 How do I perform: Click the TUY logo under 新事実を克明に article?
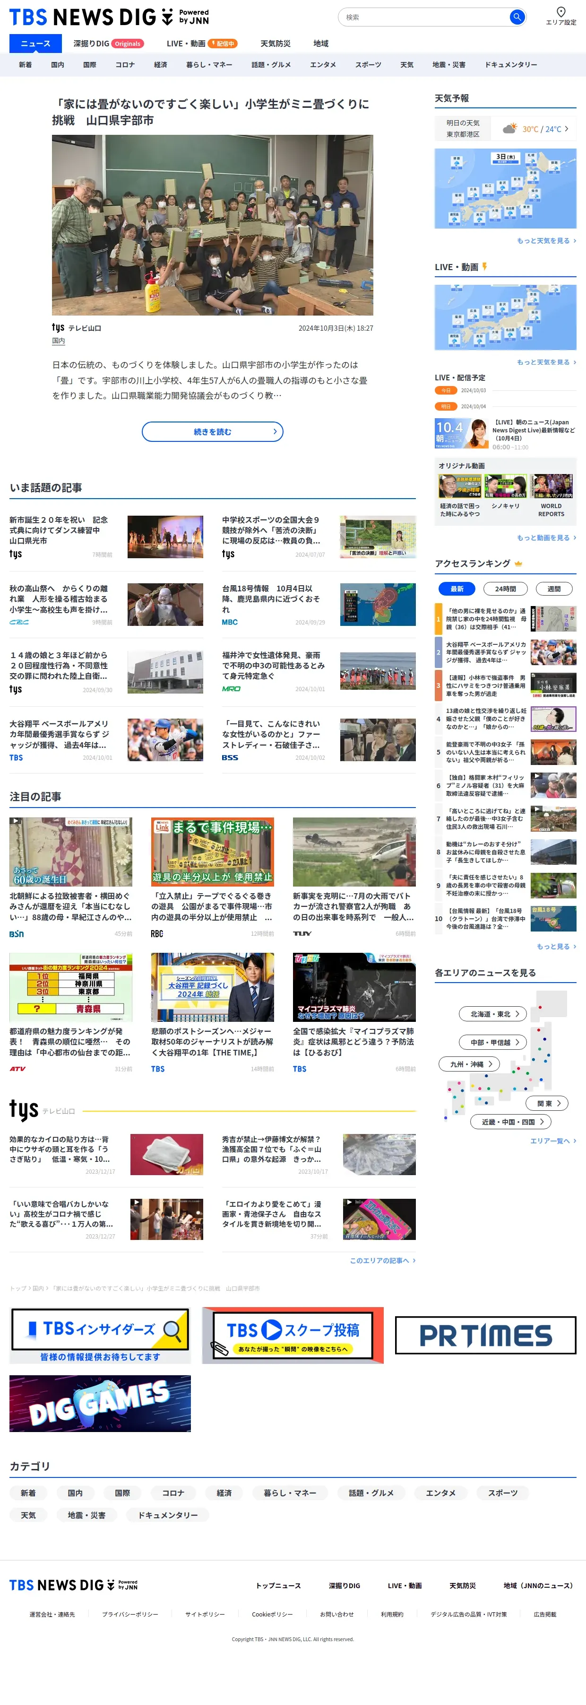[x=302, y=933]
